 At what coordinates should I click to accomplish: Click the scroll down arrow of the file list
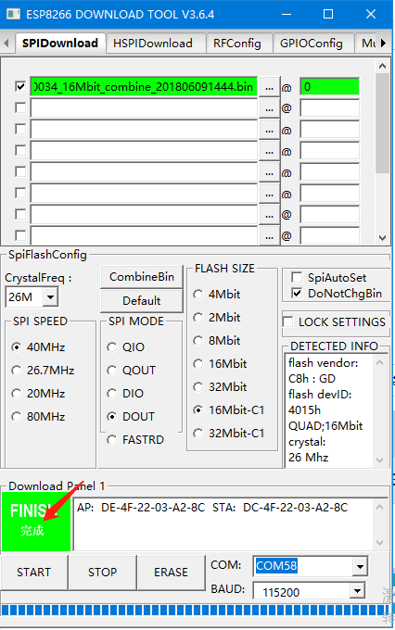tap(383, 237)
